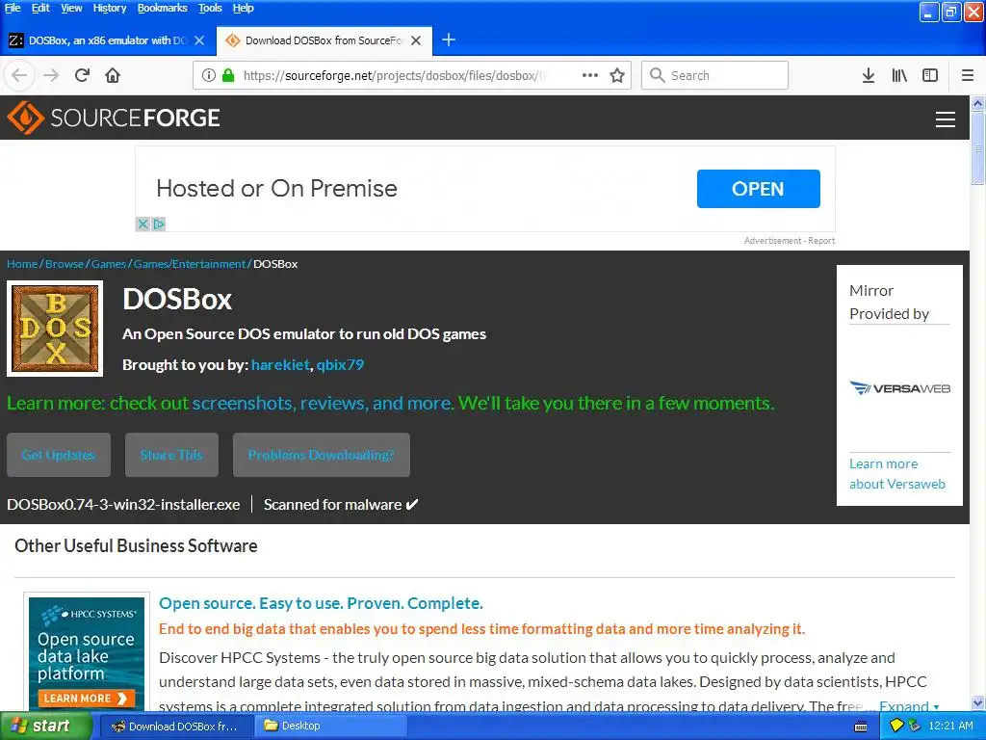The height and width of the screenshot is (740, 986).
Task: Click the page scrollbar up arrow
Action: pyautogui.click(x=978, y=102)
